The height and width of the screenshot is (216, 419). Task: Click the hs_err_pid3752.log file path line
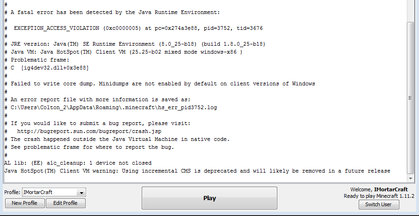[x=114, y=107]
